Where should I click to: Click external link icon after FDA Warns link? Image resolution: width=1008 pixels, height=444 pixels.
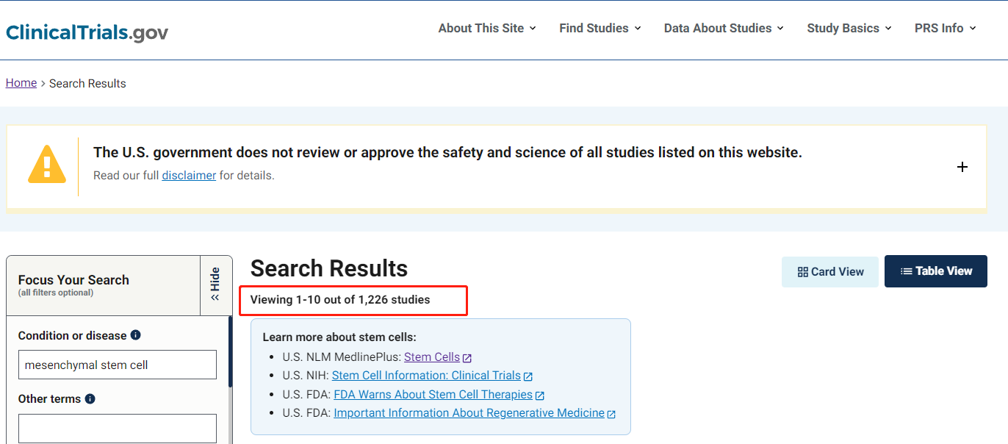click(x=539, y=395)
